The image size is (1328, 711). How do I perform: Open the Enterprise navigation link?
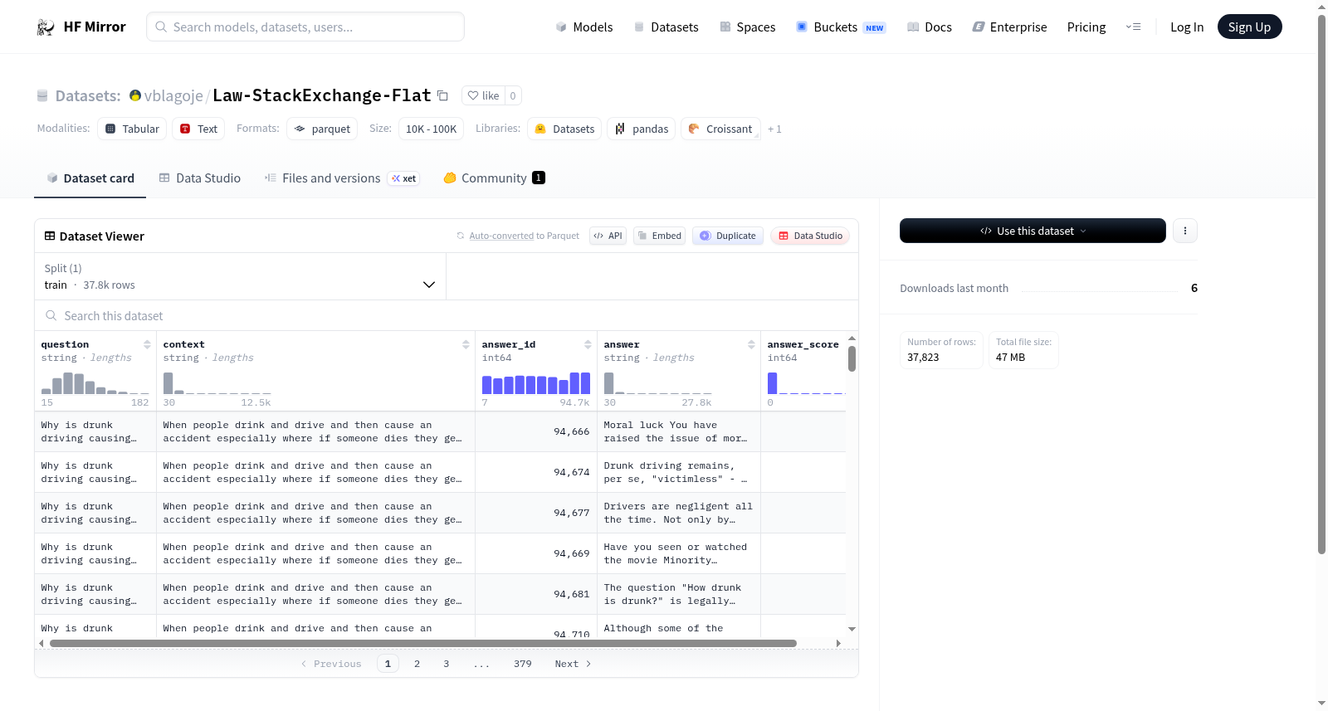[1009, 27]
